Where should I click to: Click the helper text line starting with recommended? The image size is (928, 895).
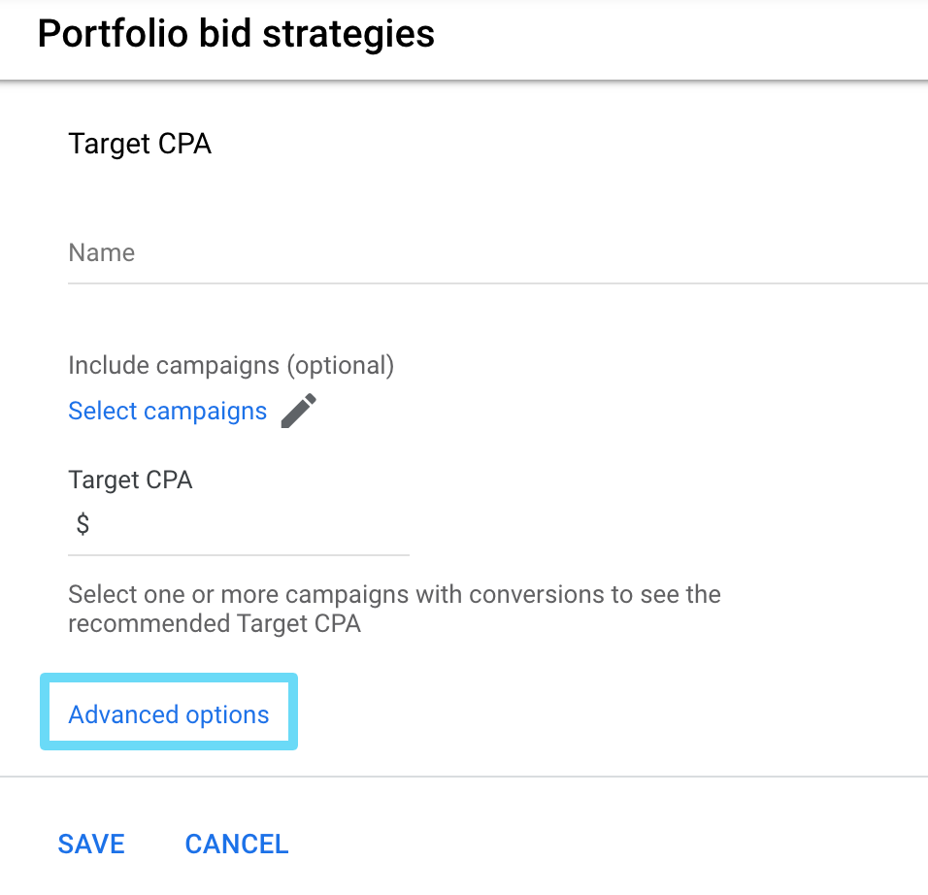click(x=215, y=624)
